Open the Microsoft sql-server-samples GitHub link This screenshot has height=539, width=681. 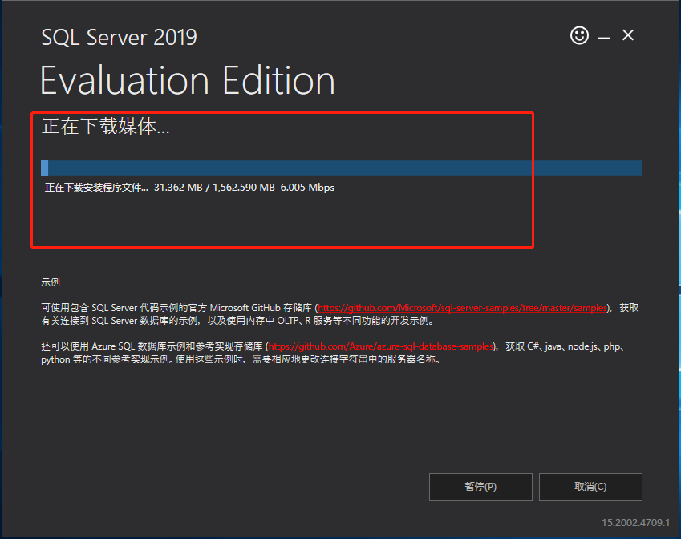pos(462,308)
